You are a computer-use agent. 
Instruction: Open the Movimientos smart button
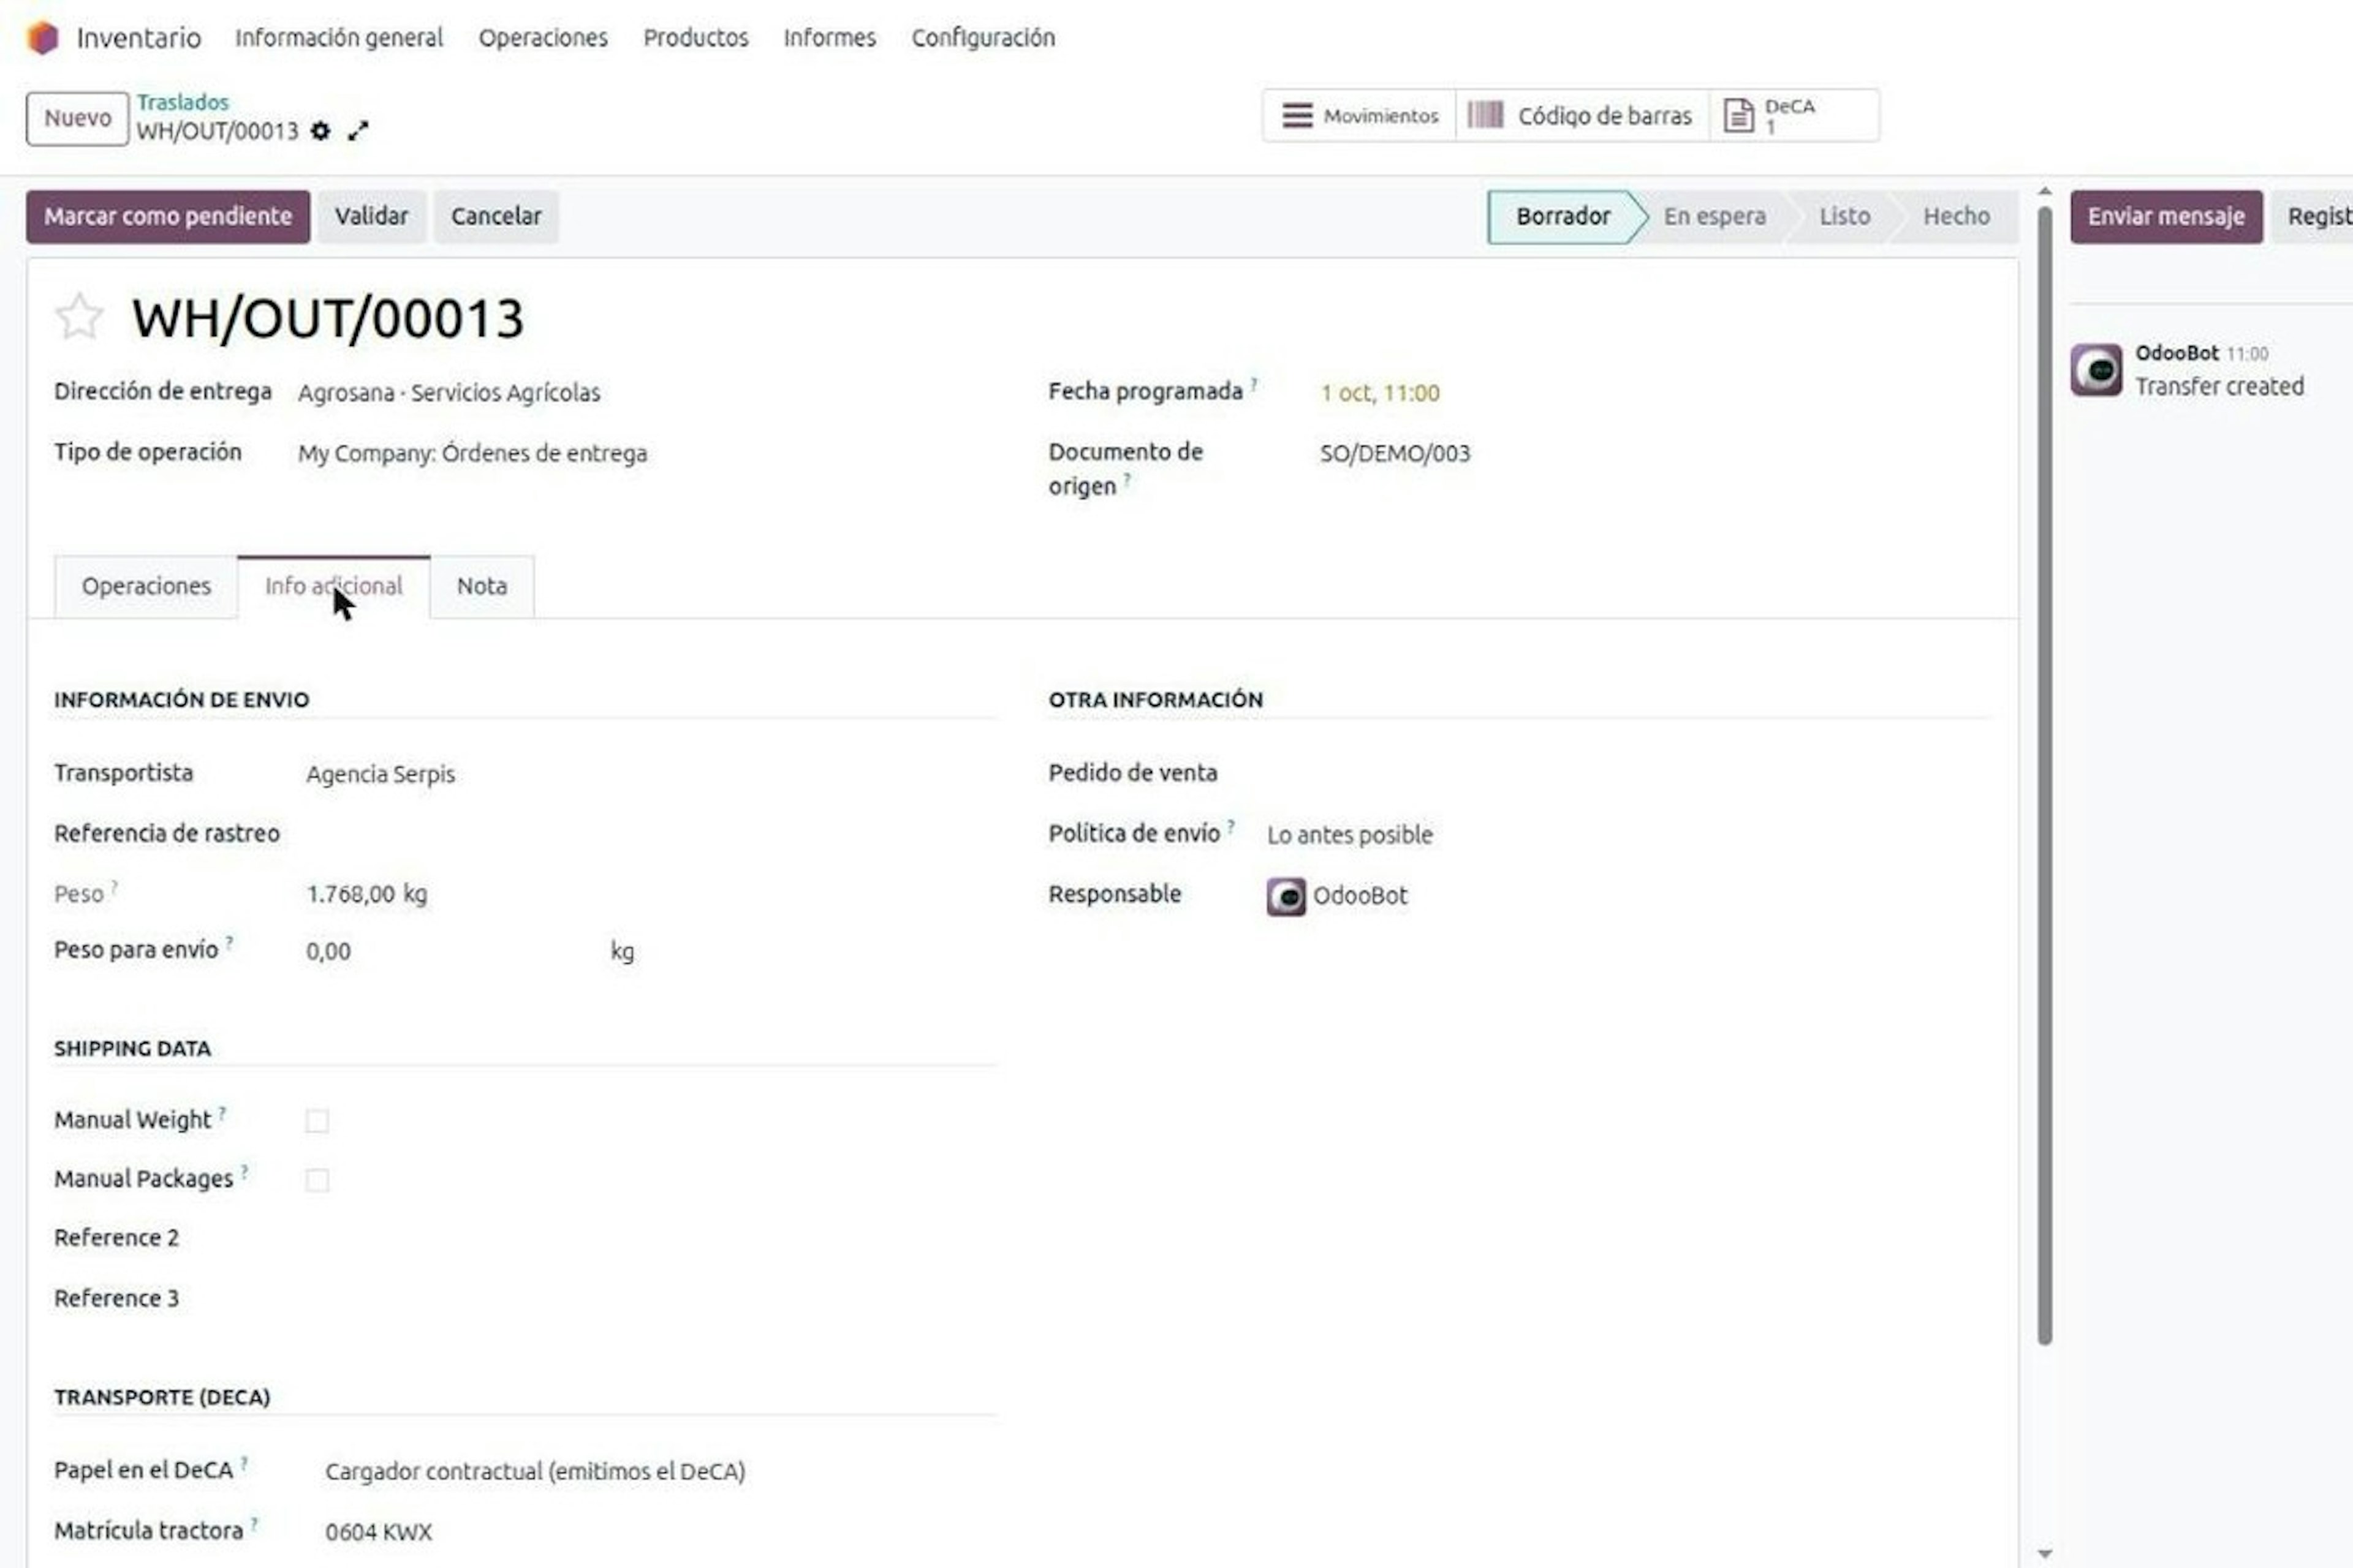pos(1360,116)
